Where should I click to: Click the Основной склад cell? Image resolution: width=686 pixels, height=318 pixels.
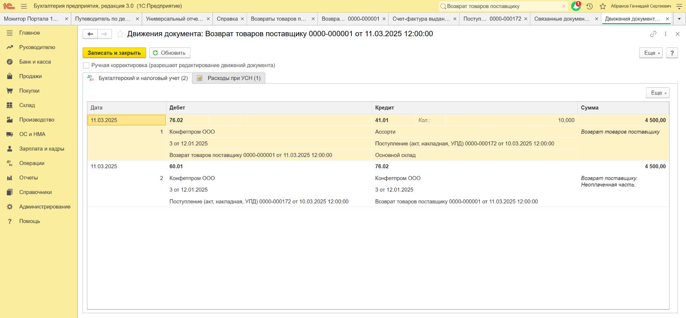pos(474,155)
